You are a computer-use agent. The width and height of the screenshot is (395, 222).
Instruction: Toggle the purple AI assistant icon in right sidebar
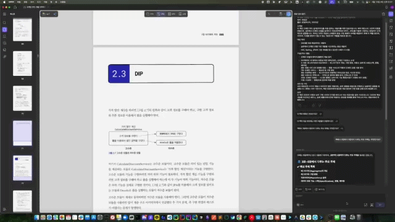pos(391,14)
